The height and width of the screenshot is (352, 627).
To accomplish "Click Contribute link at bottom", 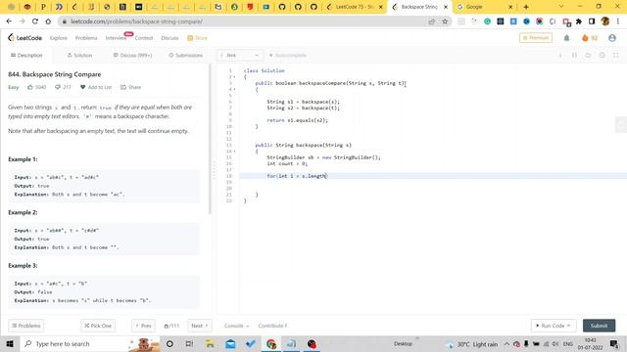I will [272, 326].
